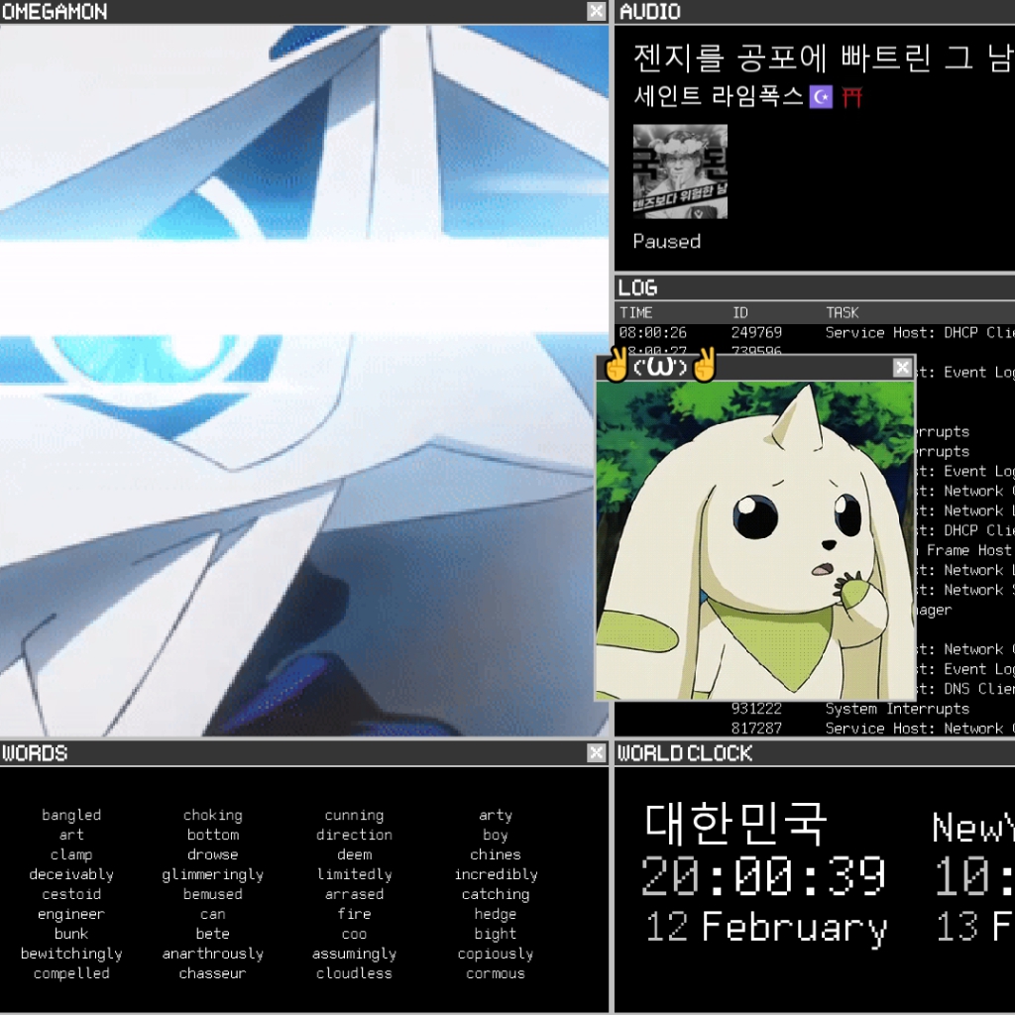Viewport: 1015px width, 1015px height.
Task: Click the TASK column header in LOG
Action: click(843, 312)
